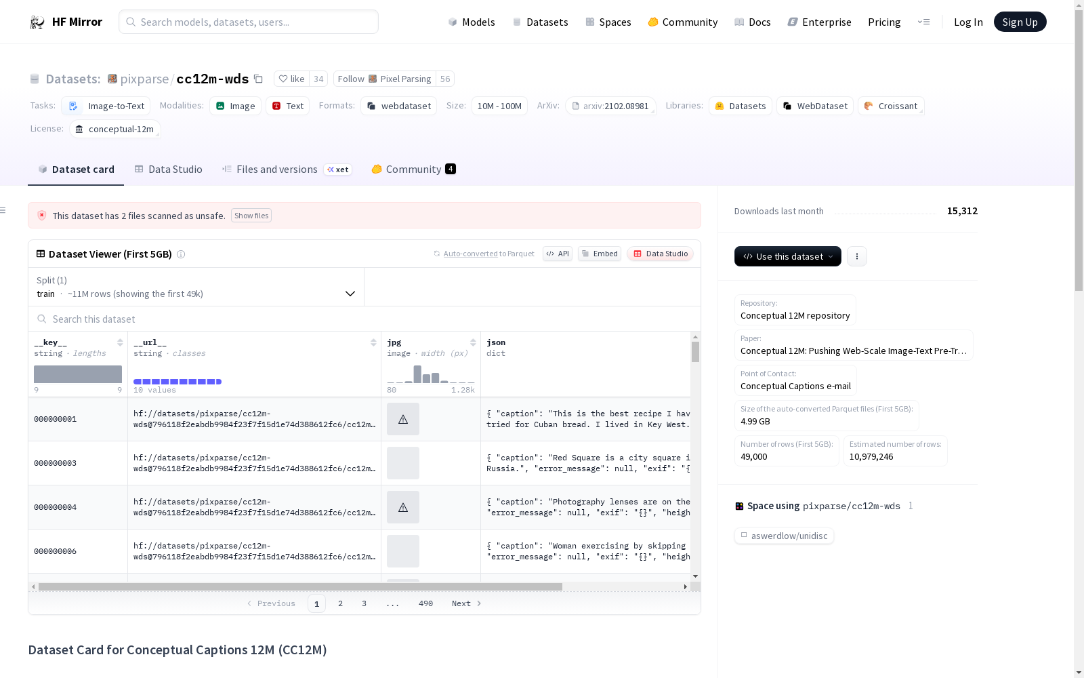Click the warning image thumbnail in row 000000004
The width and height of the screenshot is (1084, 678).
(403, 507)
